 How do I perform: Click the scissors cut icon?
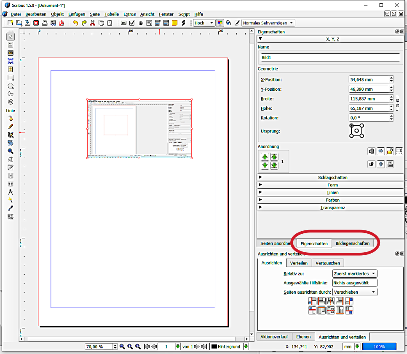click(93, 23)
